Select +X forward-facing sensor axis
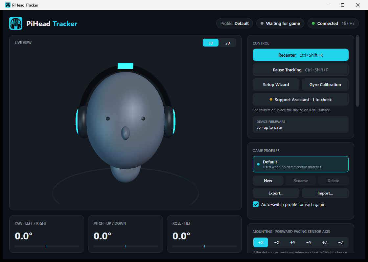The height and width of the screenshot is (262, 368). coord(261,242)
